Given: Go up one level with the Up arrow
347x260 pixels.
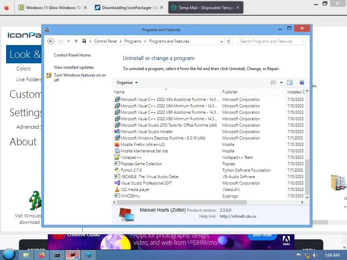Looking at the screenshot, I should 76,41.
